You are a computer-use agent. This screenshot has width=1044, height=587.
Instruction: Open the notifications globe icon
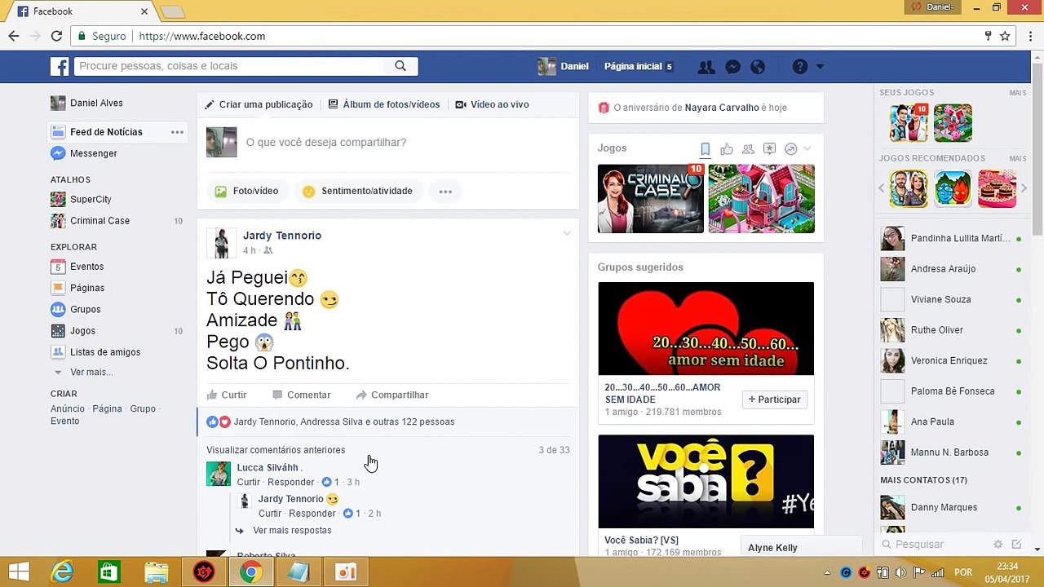(758, 67)
